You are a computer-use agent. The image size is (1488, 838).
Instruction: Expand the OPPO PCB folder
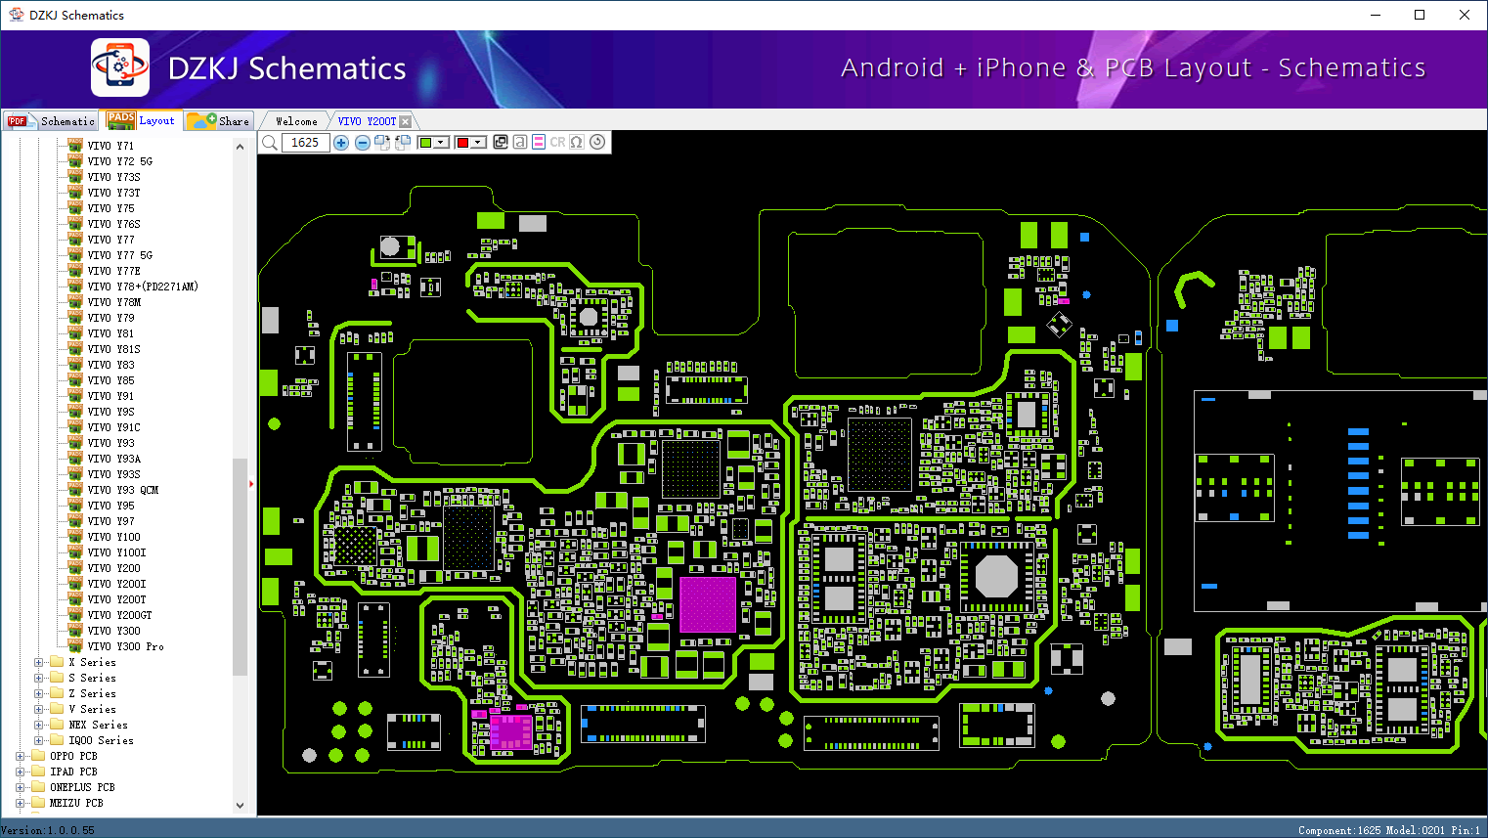(x=21, y=756)
